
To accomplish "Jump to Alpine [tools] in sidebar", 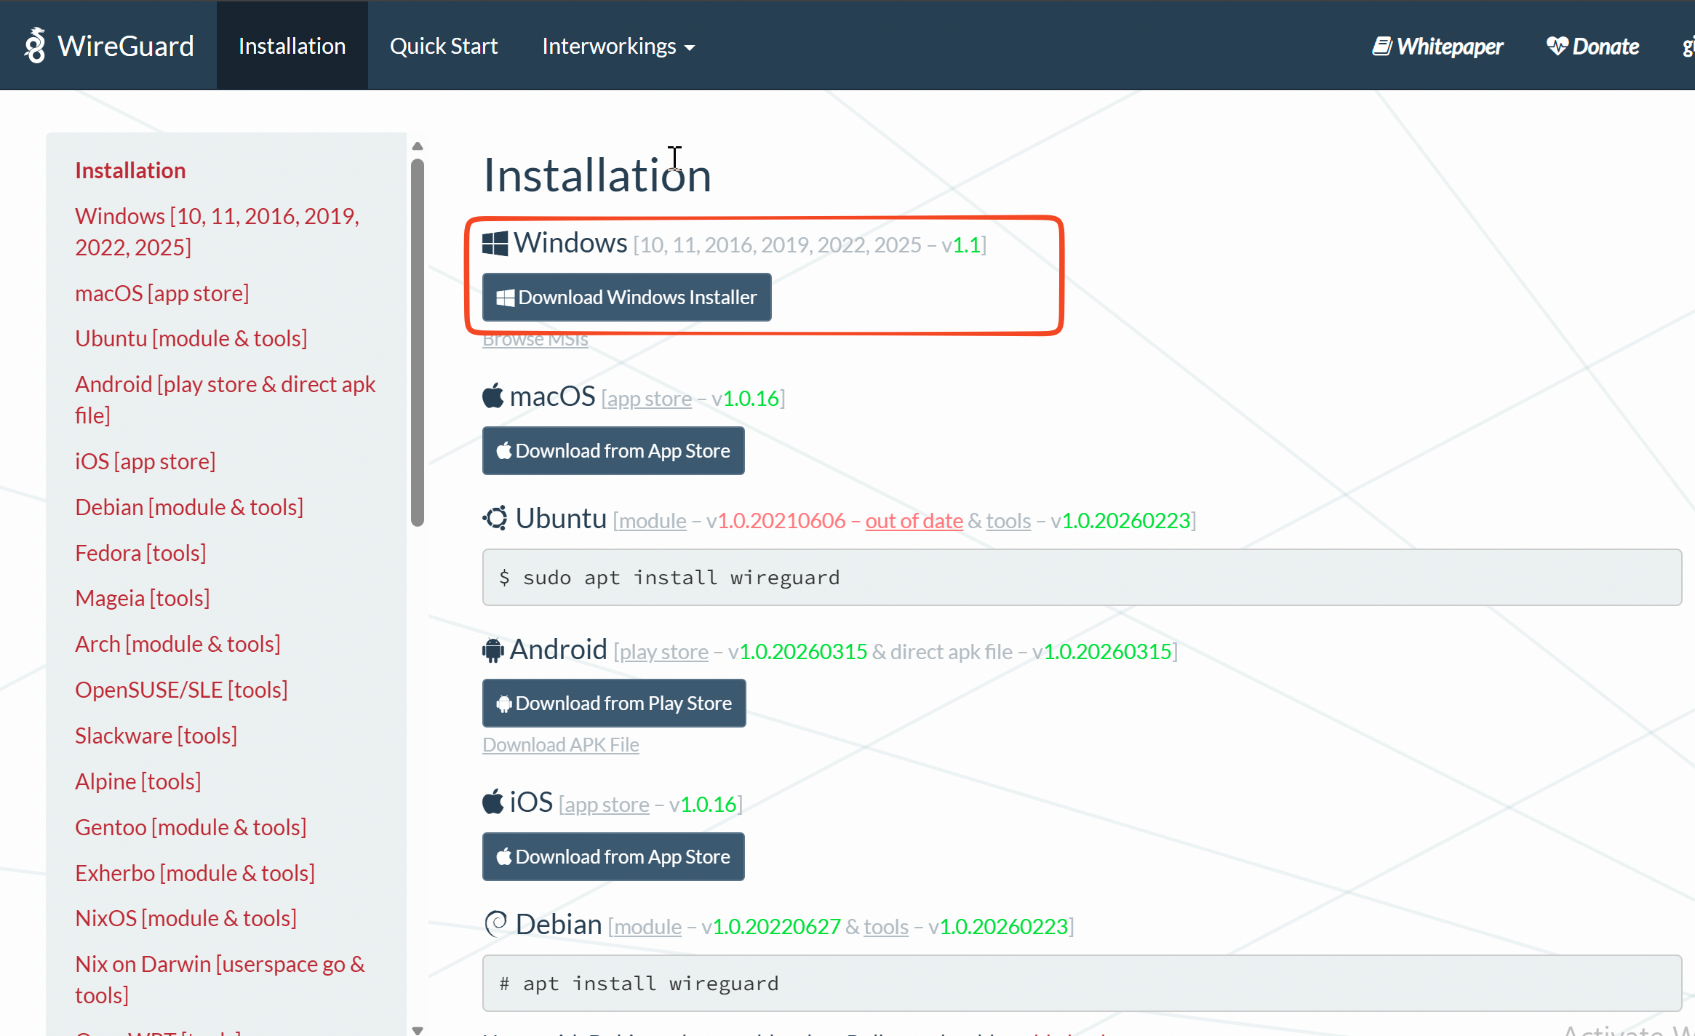I will [137, 781].
